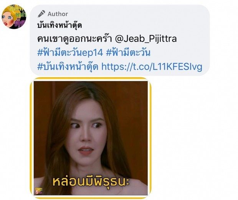Screen dimensions: 238x200
Task: Click the microphone Author badge icon
Action: [41, 14]
